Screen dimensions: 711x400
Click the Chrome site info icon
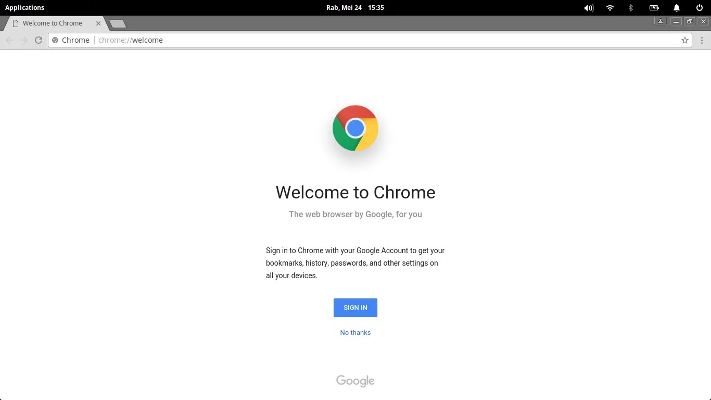click(x=56, y=40)
